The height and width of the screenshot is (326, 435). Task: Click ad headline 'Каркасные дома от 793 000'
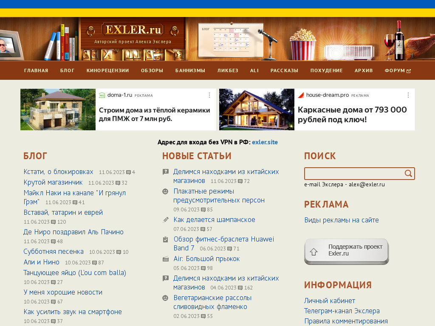[x=352, y=115]
